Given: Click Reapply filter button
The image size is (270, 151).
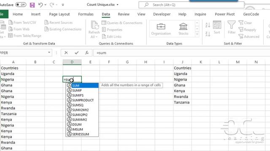Looking at the screenshot, I should [248, 30].
